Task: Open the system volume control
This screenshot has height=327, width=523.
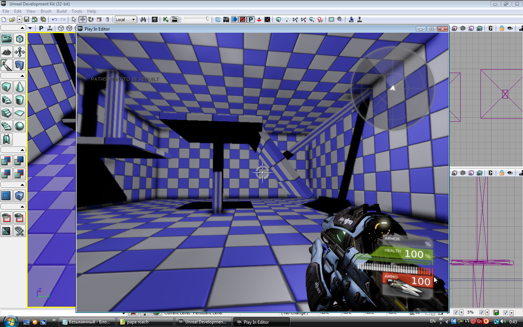Action: [503, 321]
